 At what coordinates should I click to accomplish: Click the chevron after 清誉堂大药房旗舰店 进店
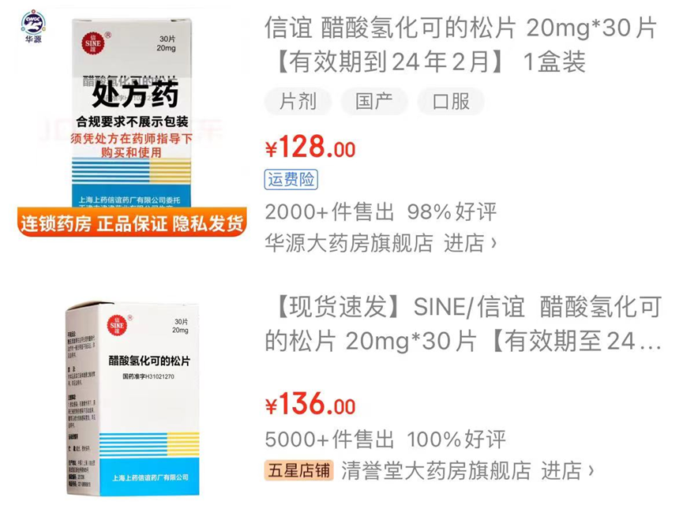coord(591,470)
